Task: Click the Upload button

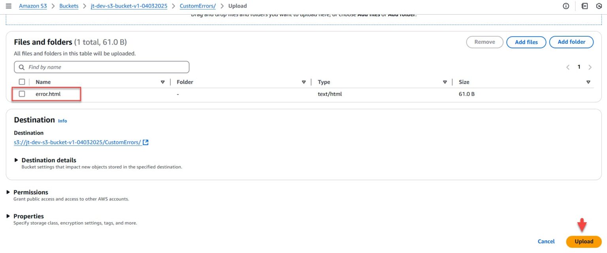Action: [584, 241]
